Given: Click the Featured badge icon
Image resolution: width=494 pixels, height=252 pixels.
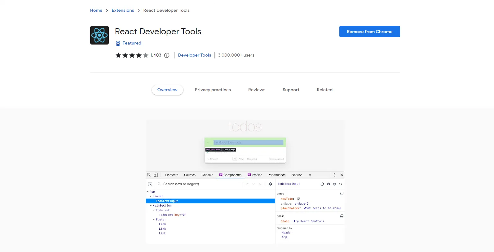Looking at the screenshot, I should pyautogui.click(x=118, y=43).
